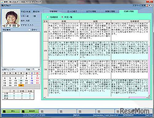Screen dimensions: 154x118
Task: Open the 保健の情報 tab
Action: tap(110, 11)
